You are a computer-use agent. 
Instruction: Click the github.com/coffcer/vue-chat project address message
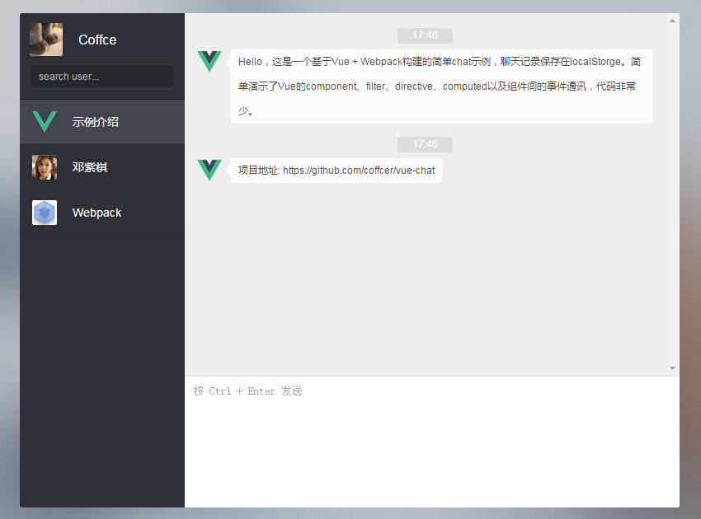[x=336, y=171]
